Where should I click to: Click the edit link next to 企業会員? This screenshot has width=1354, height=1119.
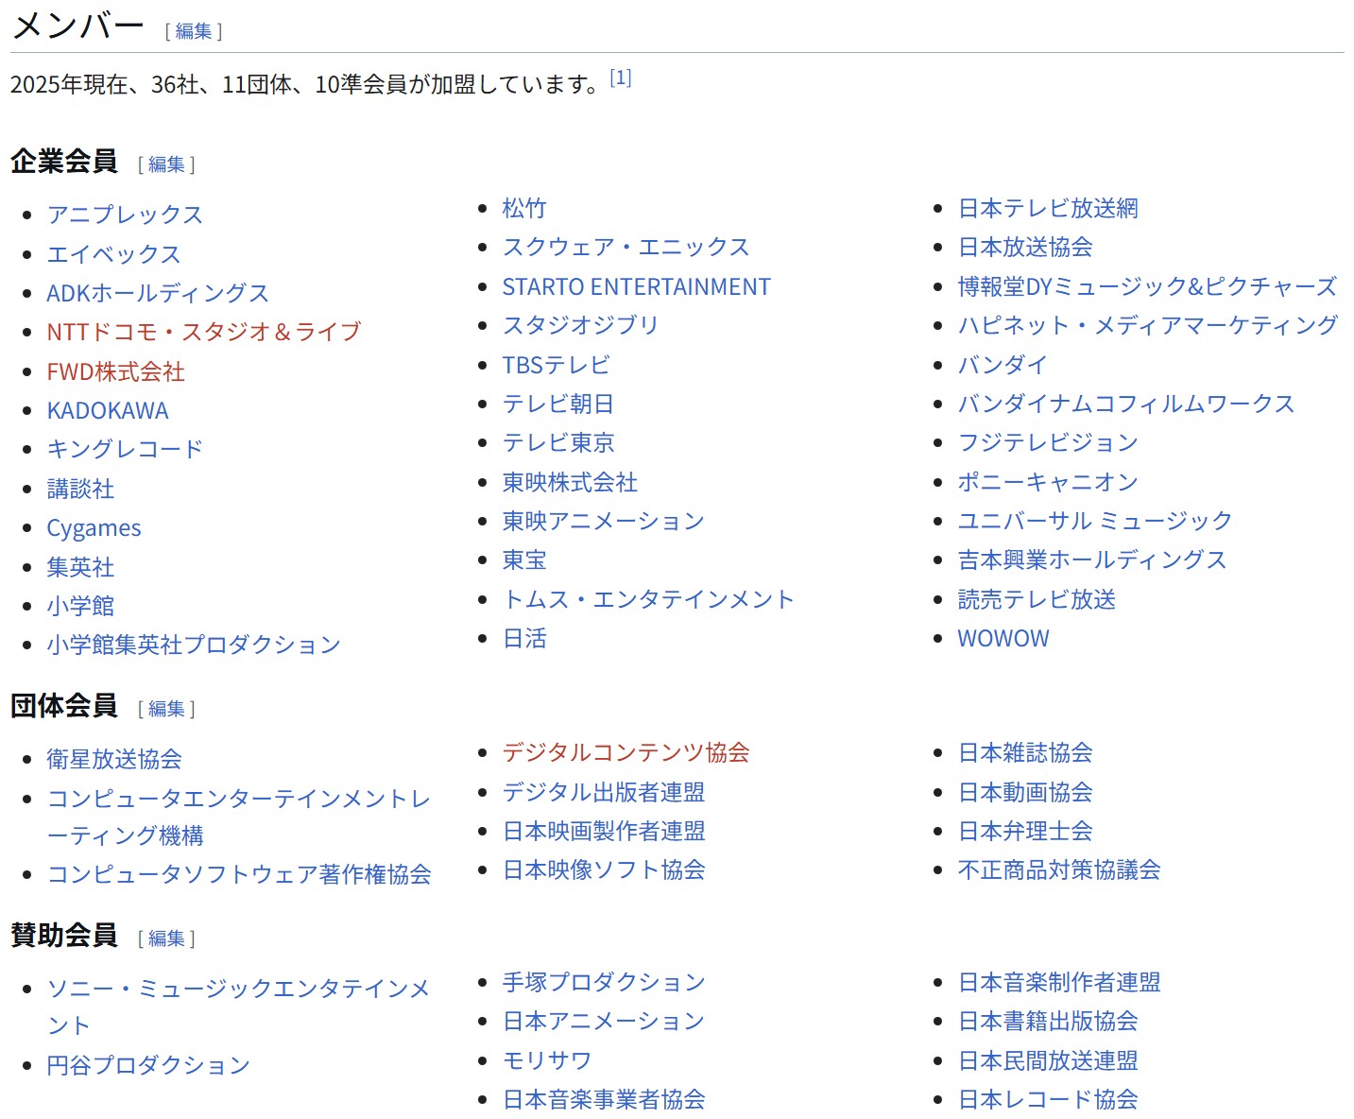click(166, 164)
